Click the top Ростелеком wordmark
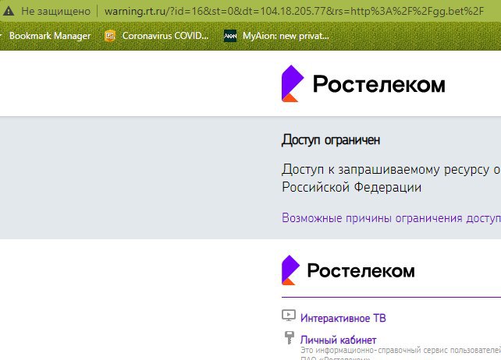The width and height of the screenshot is (501, 360). pos(379,84)
